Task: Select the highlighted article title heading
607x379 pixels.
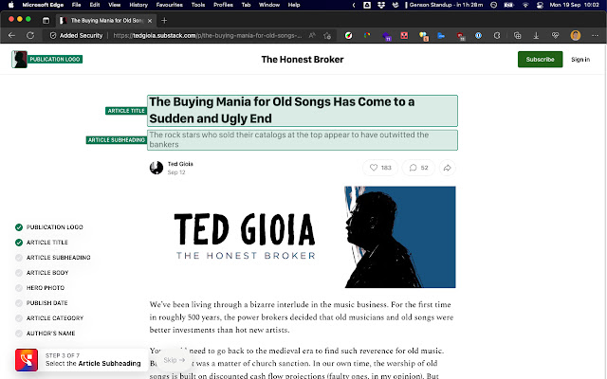Action: (303, 111)
